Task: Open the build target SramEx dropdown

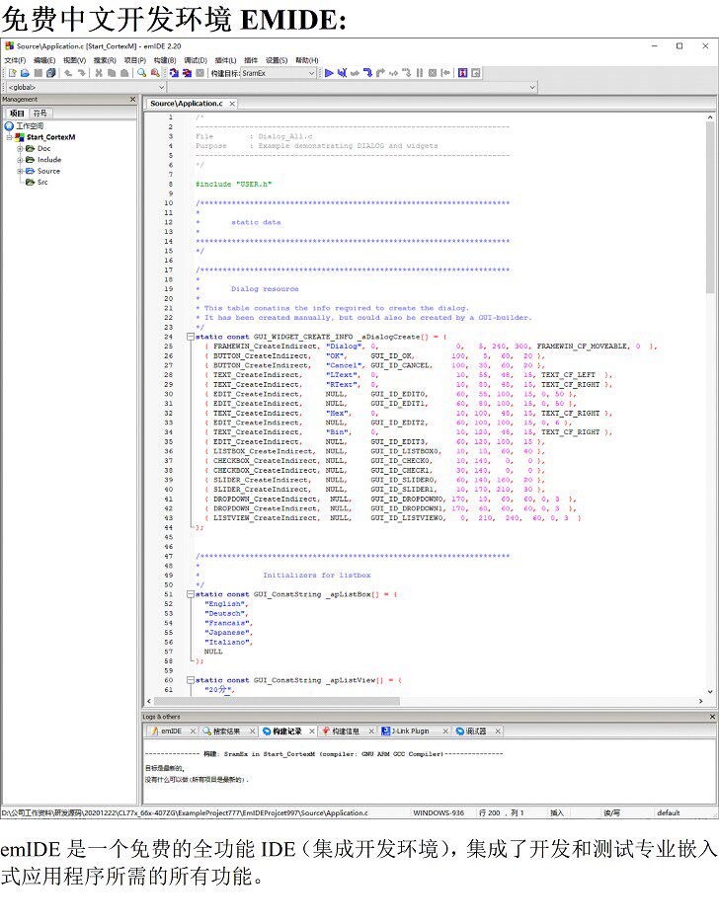Action: point(311,73)
